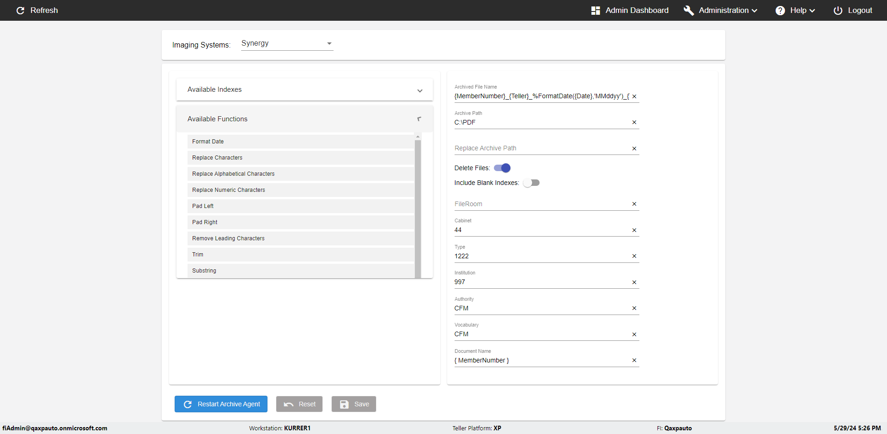Click the fiAdmin email in status bar
887x434 pixels.
[x=55, y=428]
